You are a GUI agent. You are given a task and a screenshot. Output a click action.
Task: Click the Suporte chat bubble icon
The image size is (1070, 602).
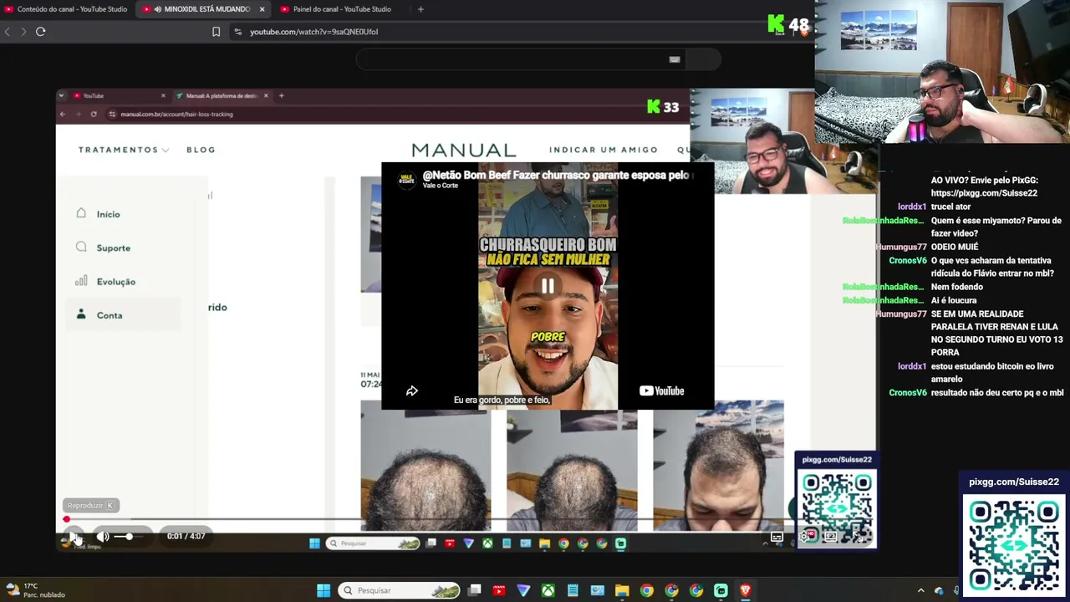pyautogui.click(x=81, y=247)
